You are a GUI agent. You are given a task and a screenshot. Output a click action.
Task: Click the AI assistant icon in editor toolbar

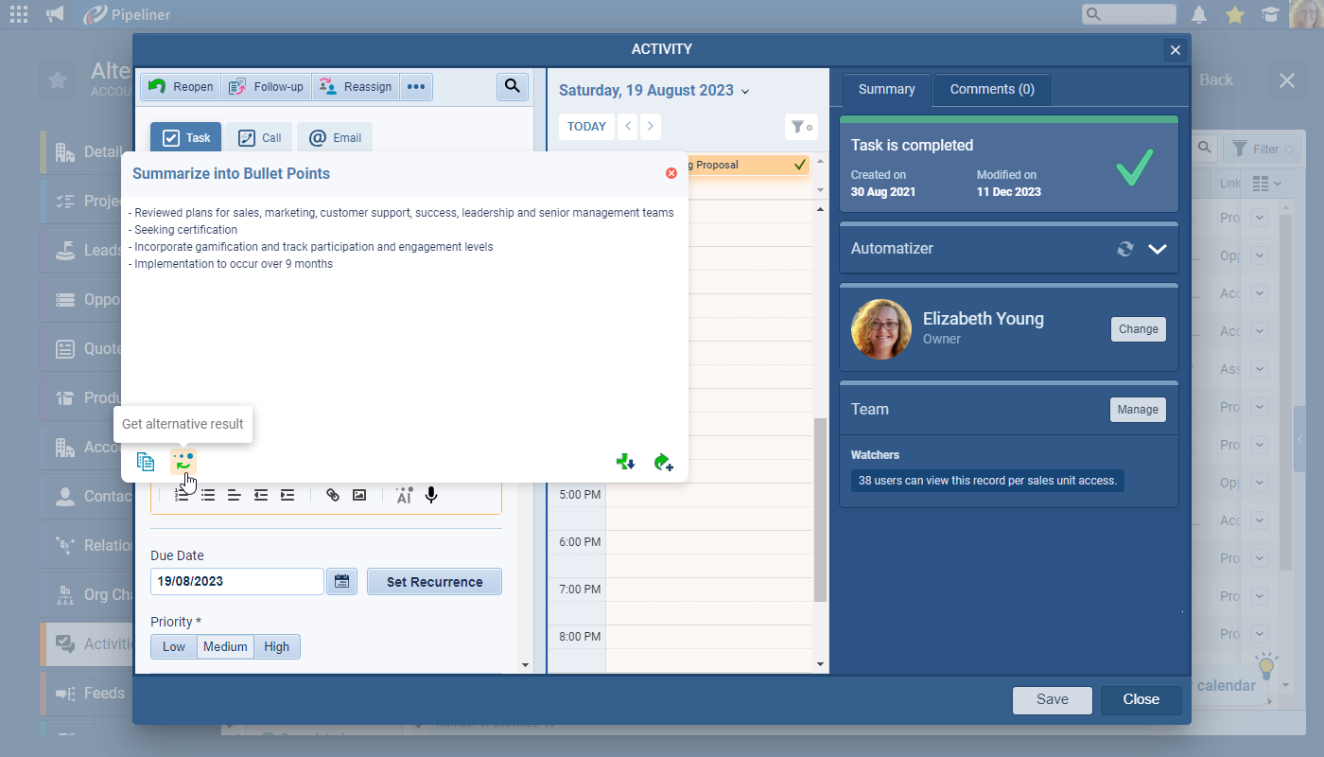(404, 495)
